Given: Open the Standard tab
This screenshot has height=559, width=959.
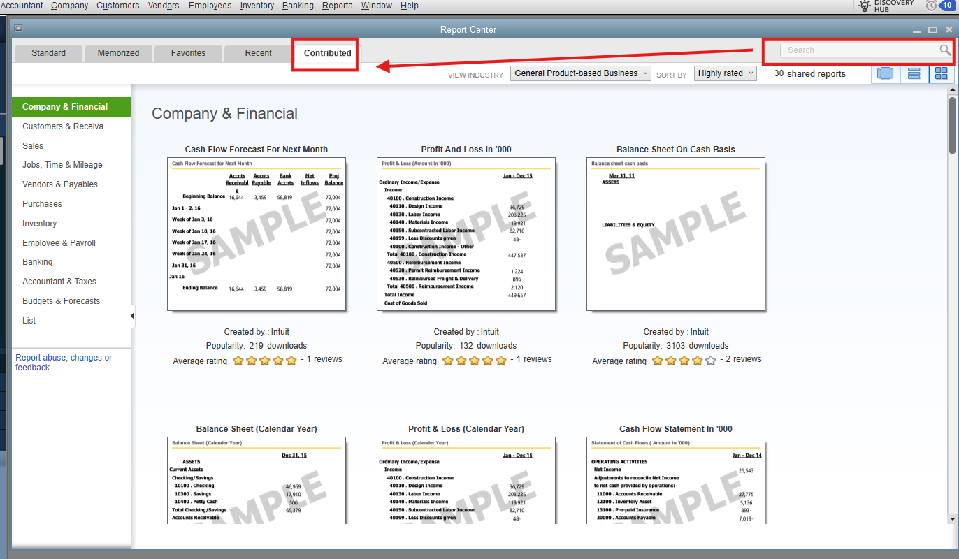Looking at the screenshot, I should 48,53.
